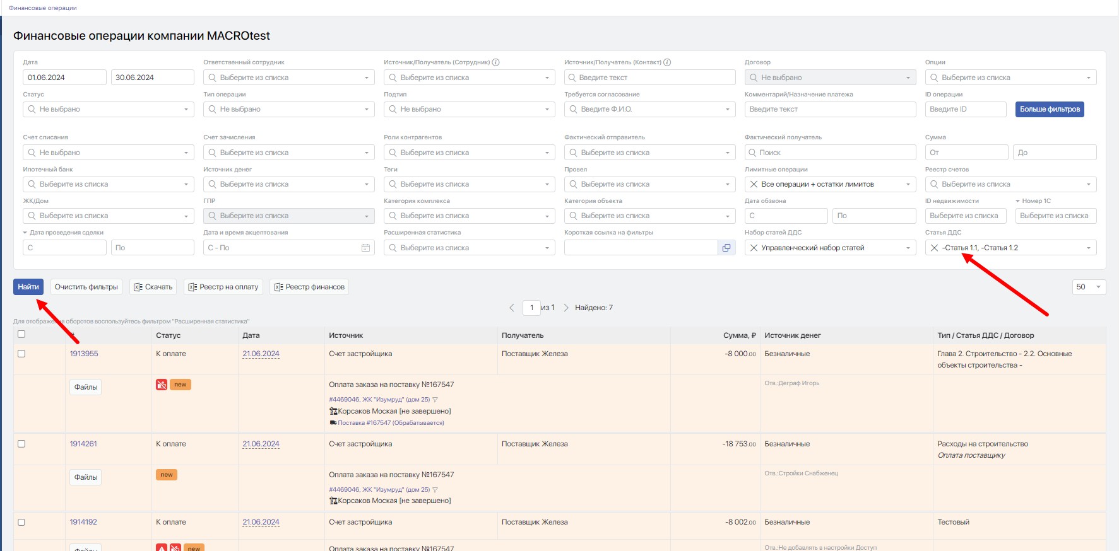Image resolution: width=1119 pixels, height=551 pixels.
Task: Click the X icon in Лимитные операции filter
Action: pyautogui.click(x=754, y=184)
